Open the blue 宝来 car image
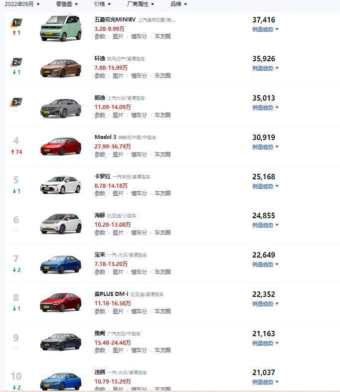 pos(61,264)
